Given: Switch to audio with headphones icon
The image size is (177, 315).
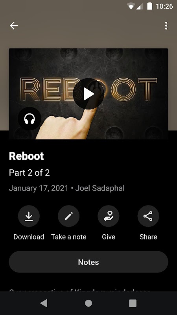Looking at the screenshot, I should 29,119.
